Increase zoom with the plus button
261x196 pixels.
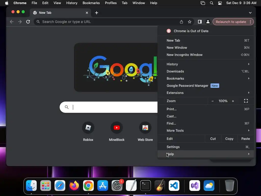coord(233,101)
